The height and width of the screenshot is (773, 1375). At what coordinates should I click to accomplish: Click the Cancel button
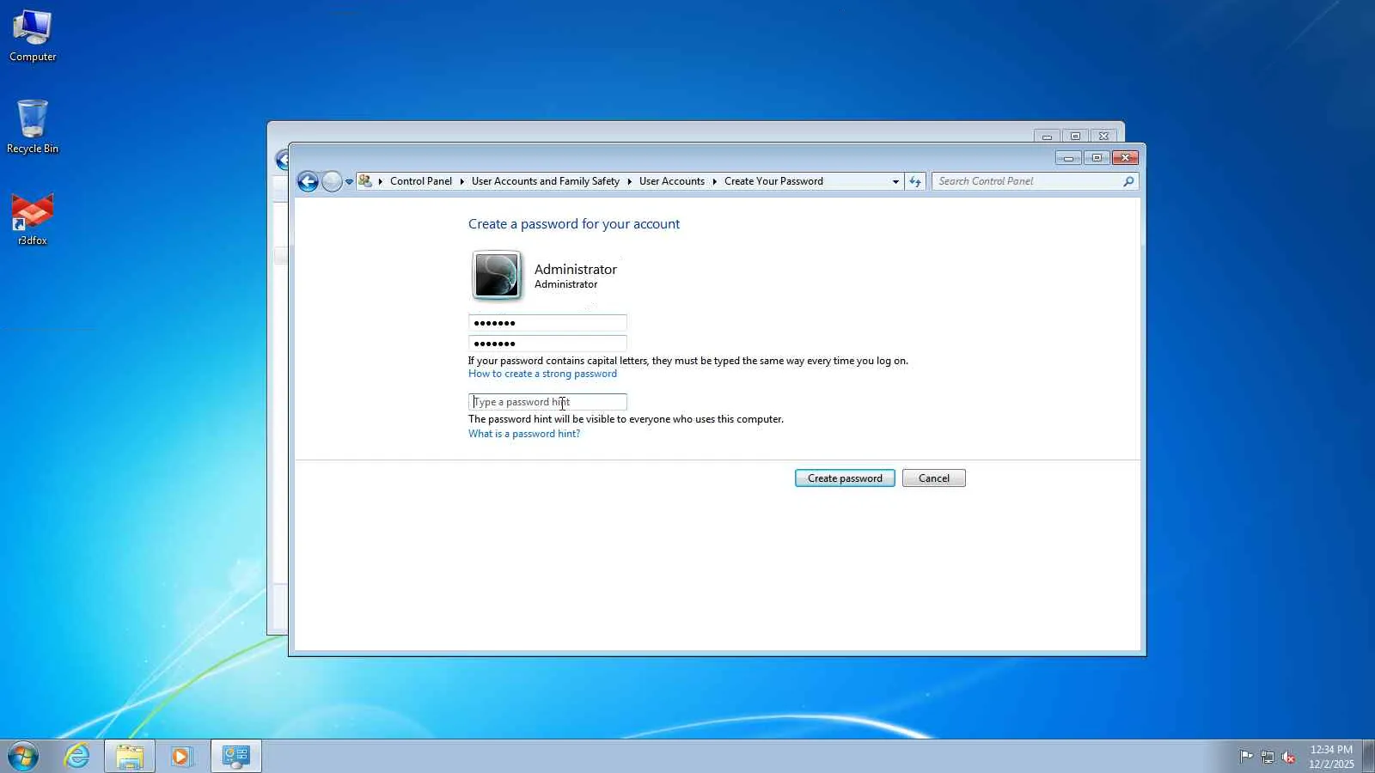pos(934,478)
